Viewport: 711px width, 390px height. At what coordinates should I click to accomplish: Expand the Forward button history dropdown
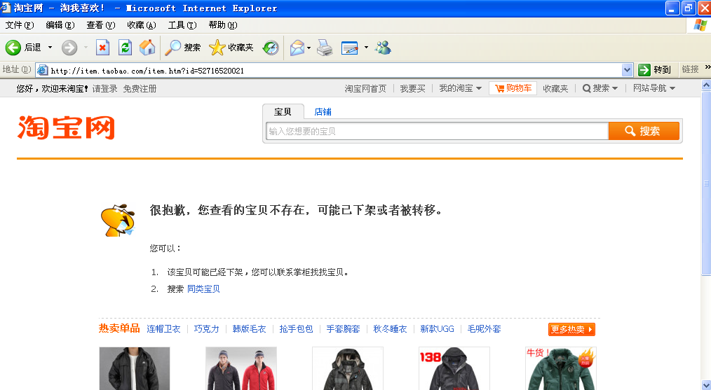(x=86, y=47)
